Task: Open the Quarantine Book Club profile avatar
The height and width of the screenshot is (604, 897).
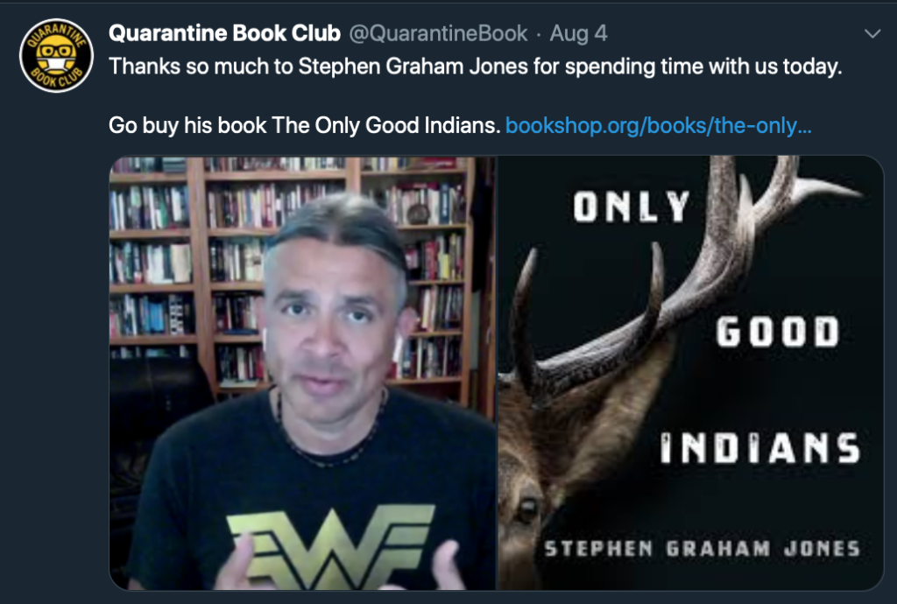Action: click(56, 55)
